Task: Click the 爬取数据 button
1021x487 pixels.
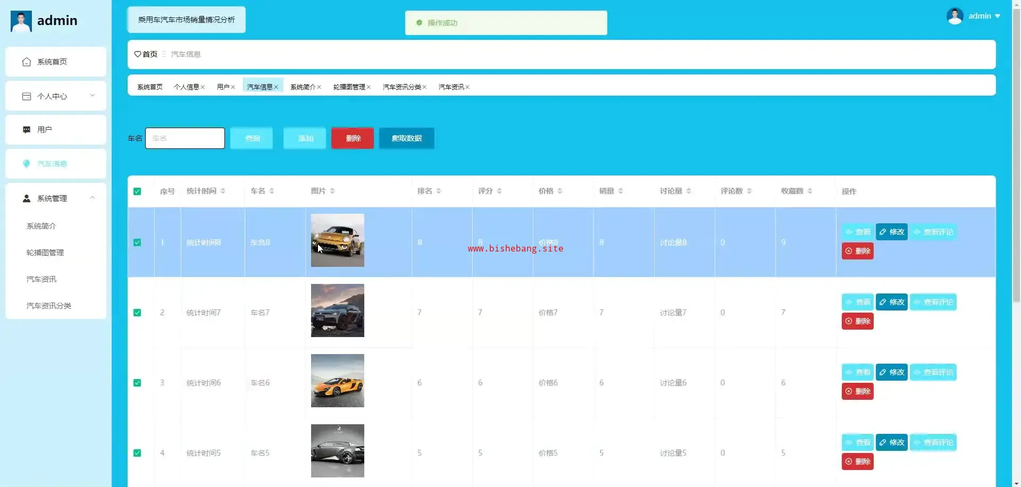Action: pyautogui.click(x=406, y=138)
